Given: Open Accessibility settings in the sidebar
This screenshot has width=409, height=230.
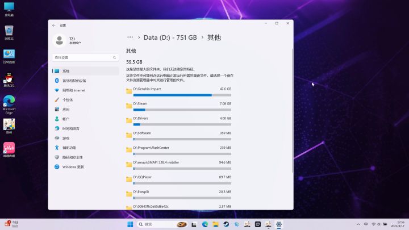Looking at the screenshot, I should (85, 148).
